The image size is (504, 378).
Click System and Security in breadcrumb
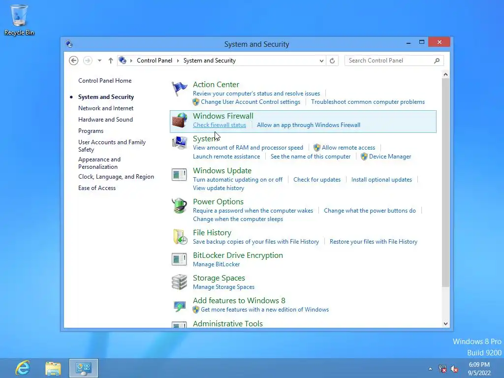tap(210, 61)
